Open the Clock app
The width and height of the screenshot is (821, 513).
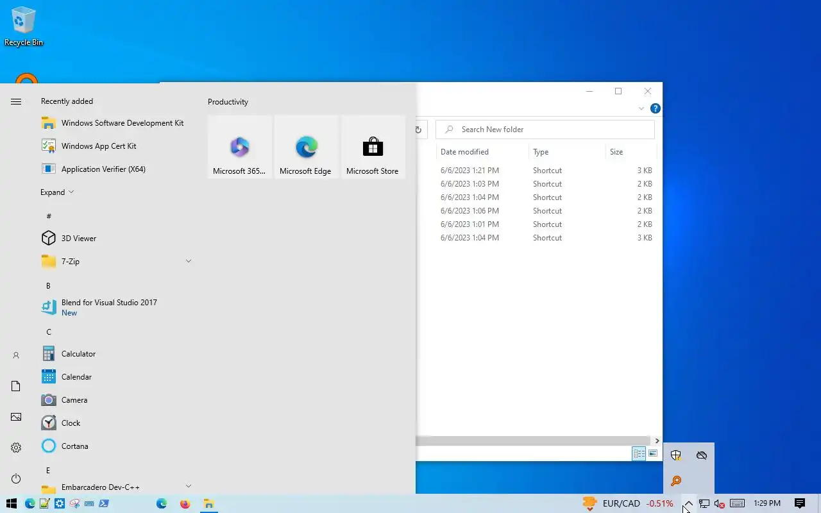117,423
